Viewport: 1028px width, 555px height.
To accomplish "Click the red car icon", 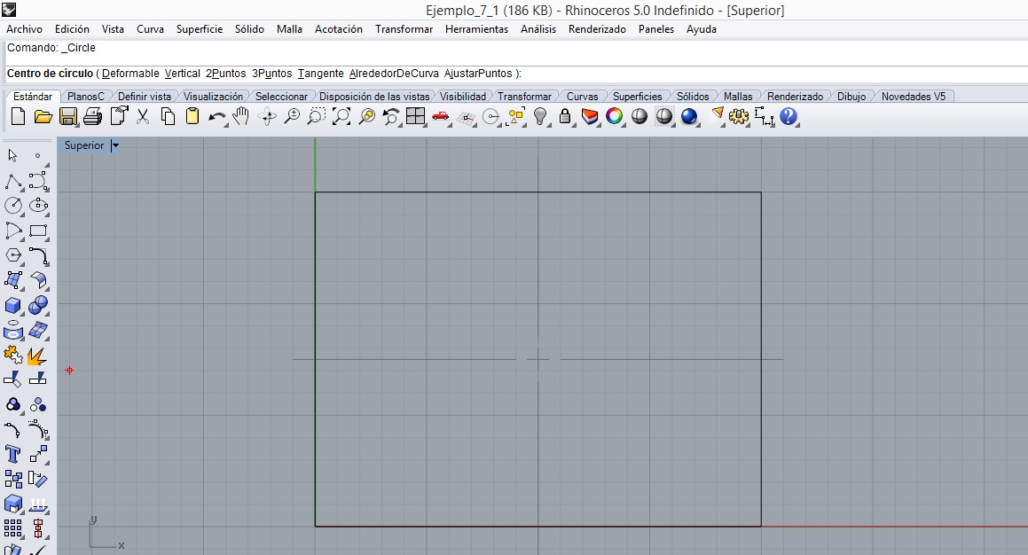I will (441, 117).
